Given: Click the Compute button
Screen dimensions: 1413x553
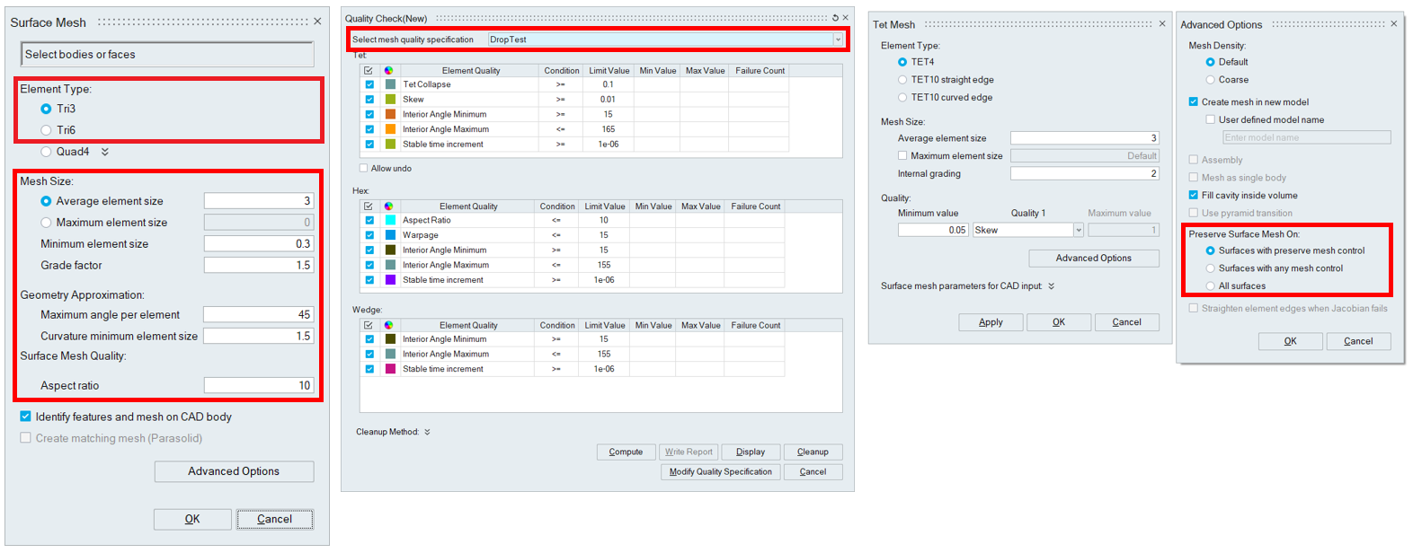Looking at the screenshot, I should tap(626, 452).
